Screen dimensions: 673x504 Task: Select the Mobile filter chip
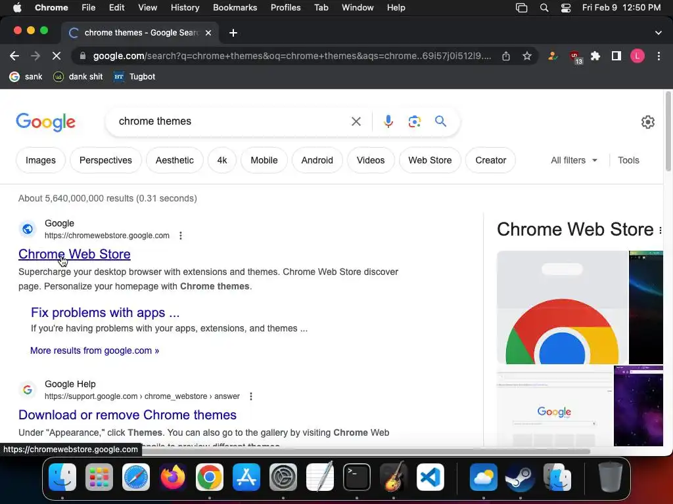click(x=264, y=160)
